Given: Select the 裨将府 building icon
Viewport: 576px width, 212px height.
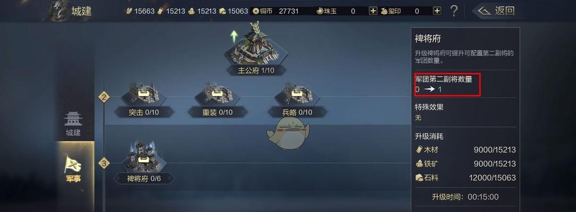Looking at the screenshot, I should (143, 157).
